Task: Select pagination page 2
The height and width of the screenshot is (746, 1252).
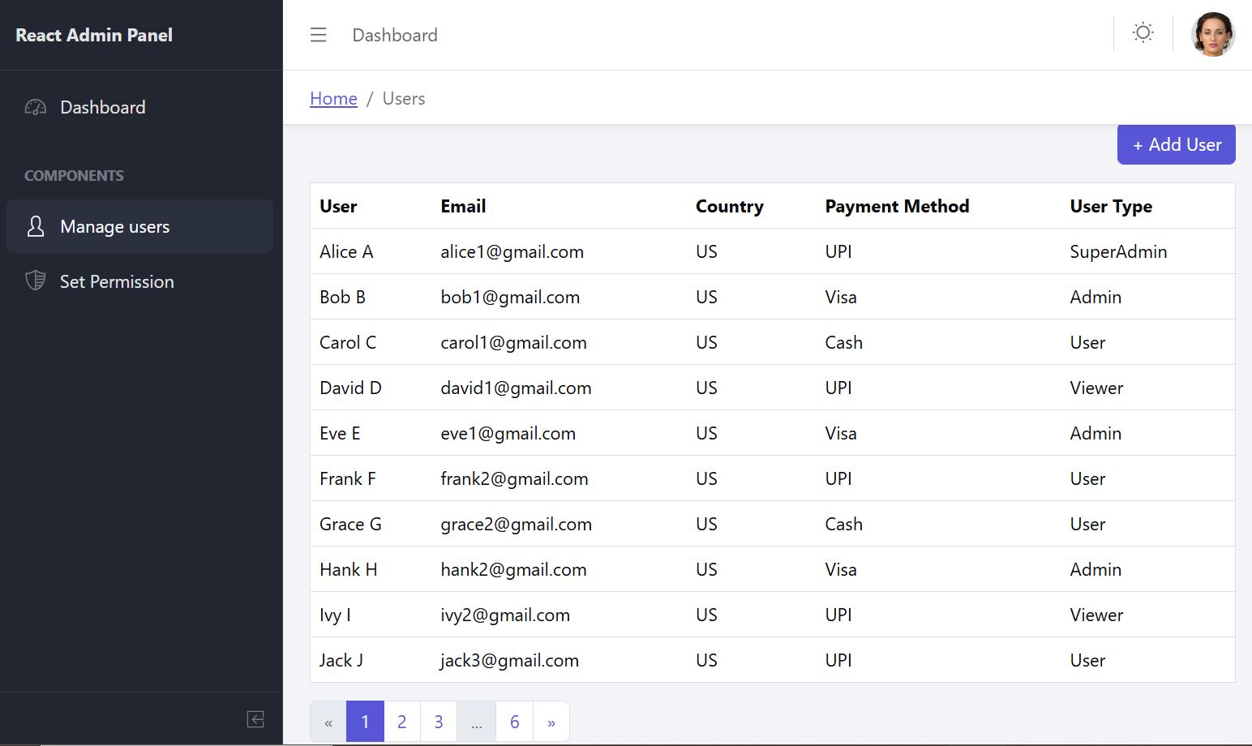Action: click(401, 721)
